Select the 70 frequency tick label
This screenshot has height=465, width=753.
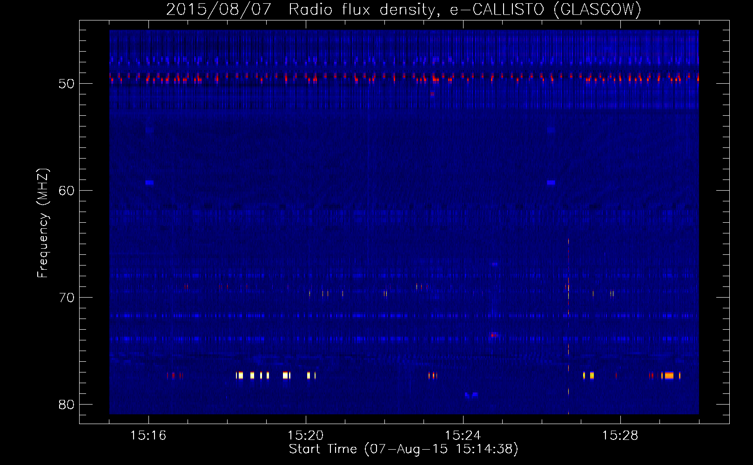(x=67, y=298)
